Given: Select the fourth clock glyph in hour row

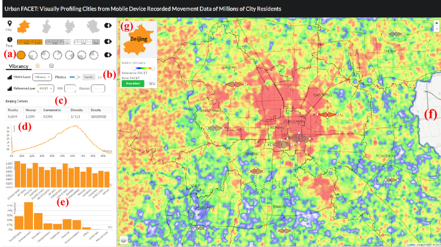Looking at the screenshot, I should point(57,55).
